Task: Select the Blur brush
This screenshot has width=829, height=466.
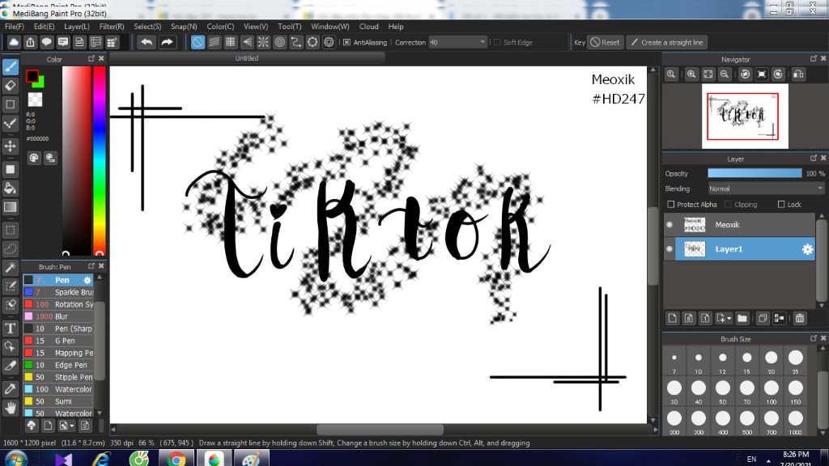Action: 58,316
